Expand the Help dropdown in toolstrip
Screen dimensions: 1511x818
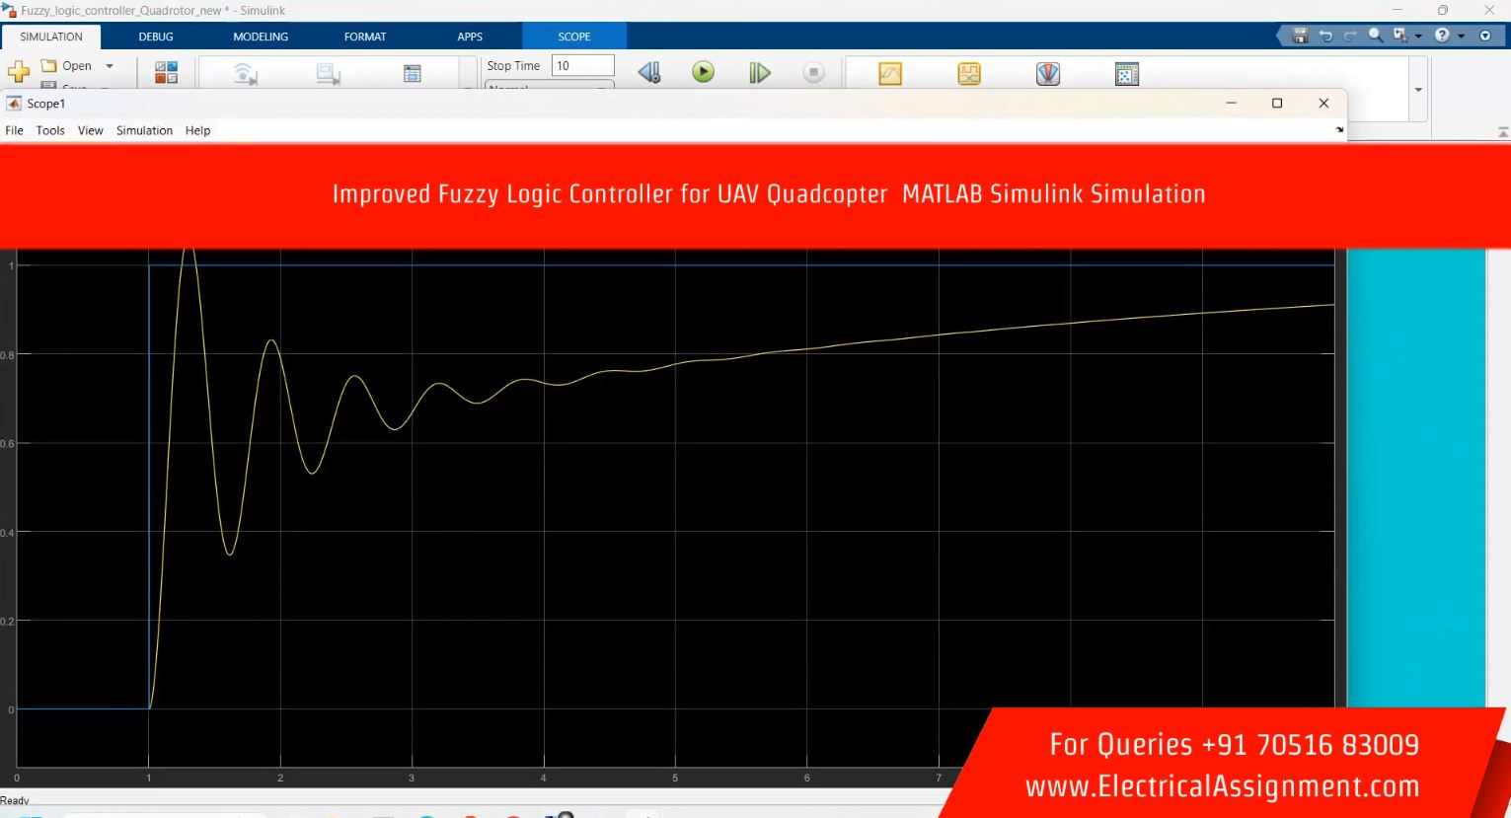click(1462, 36)
